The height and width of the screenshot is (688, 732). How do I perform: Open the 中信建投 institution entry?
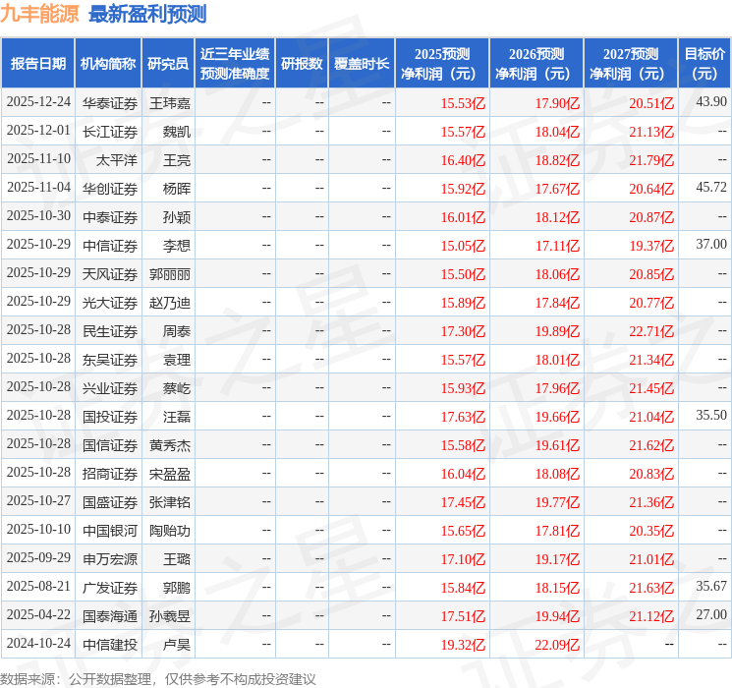(109, 644)
